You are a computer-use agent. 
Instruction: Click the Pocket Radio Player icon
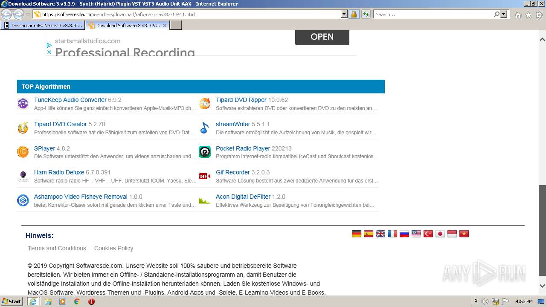point(205,152)
